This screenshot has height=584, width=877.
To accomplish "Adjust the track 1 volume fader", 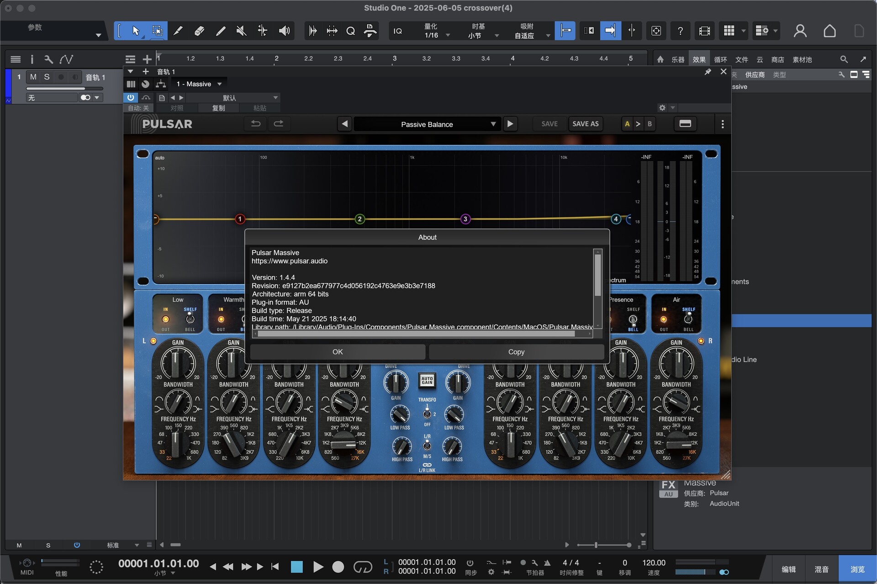I will pyautogui.click(x=64, y=88).
